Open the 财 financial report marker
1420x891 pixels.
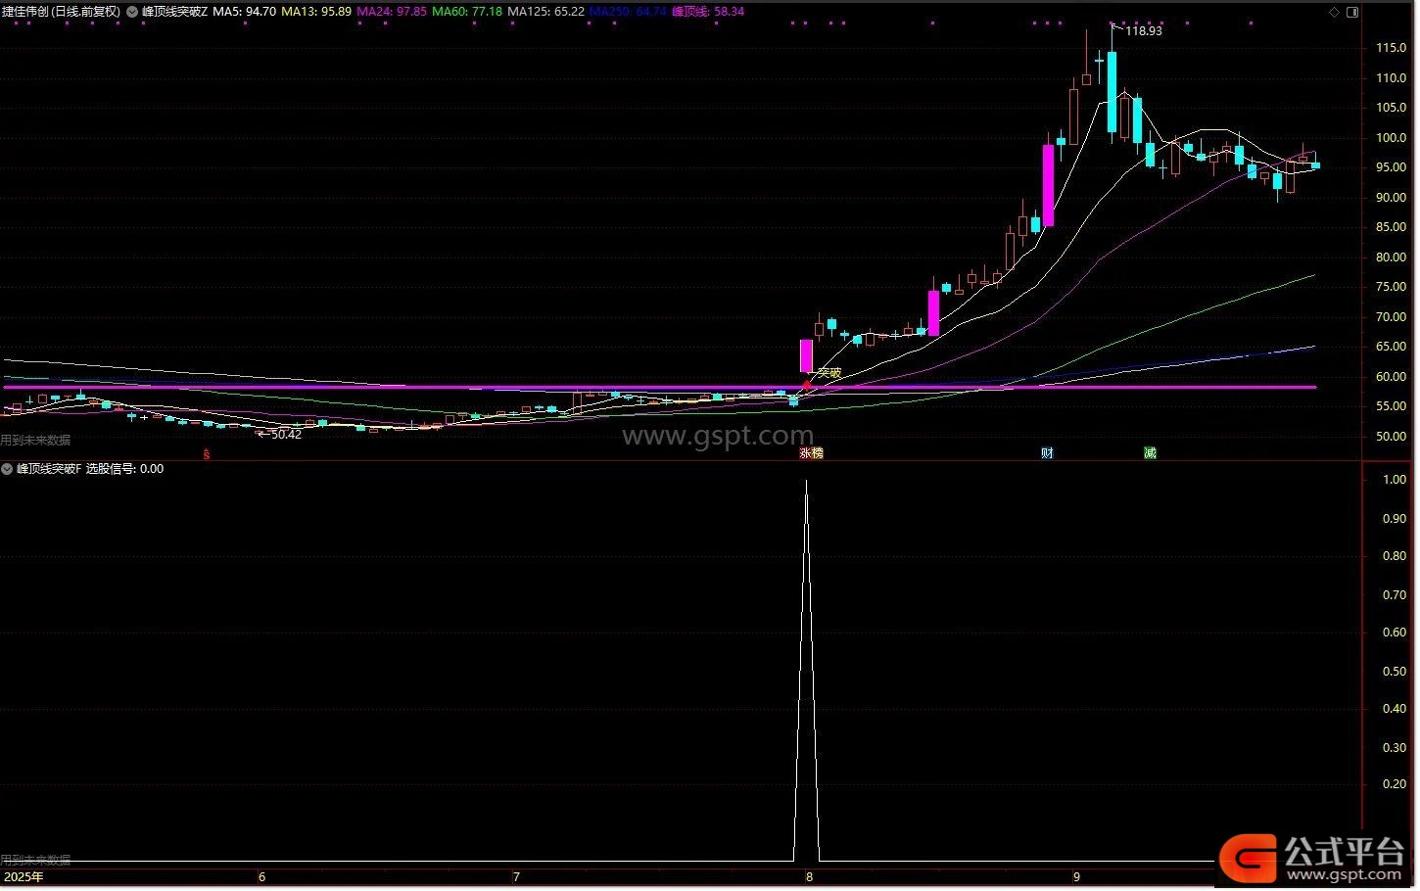pyautogui.click(x=1047, y=453)
